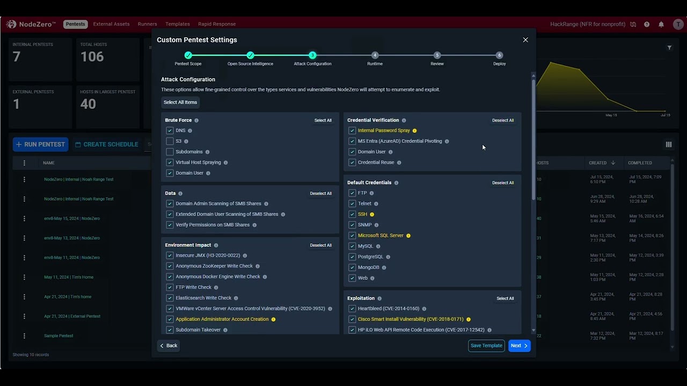Toggle the Telnet default credentials checkbox
The width and height of the screenshot is (687, 386).
[352, 204]
